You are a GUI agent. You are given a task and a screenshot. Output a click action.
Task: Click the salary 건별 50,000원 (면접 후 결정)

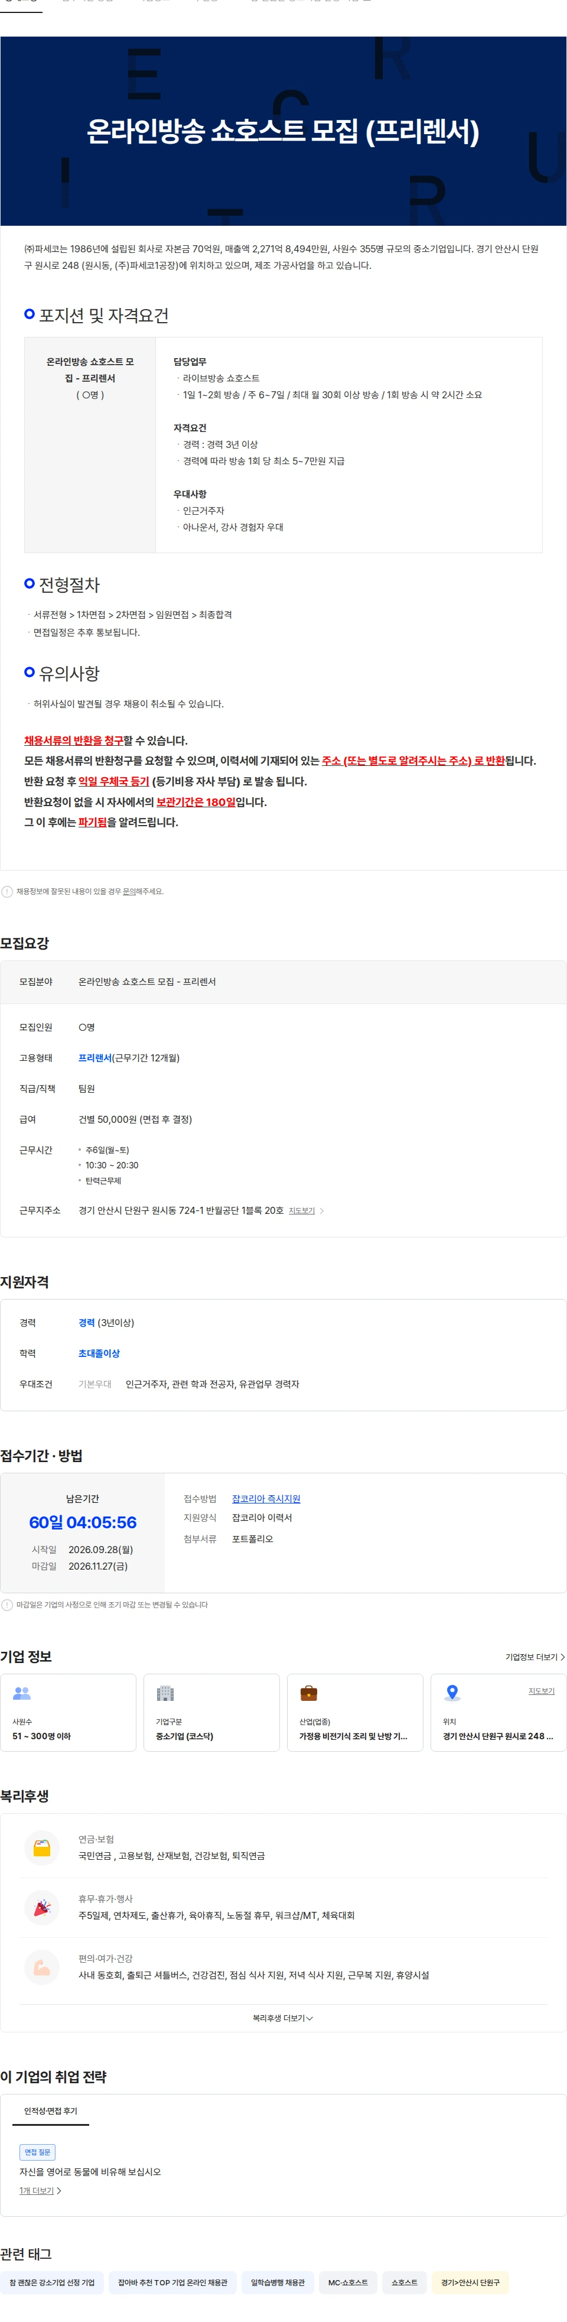click(135, 1119)
